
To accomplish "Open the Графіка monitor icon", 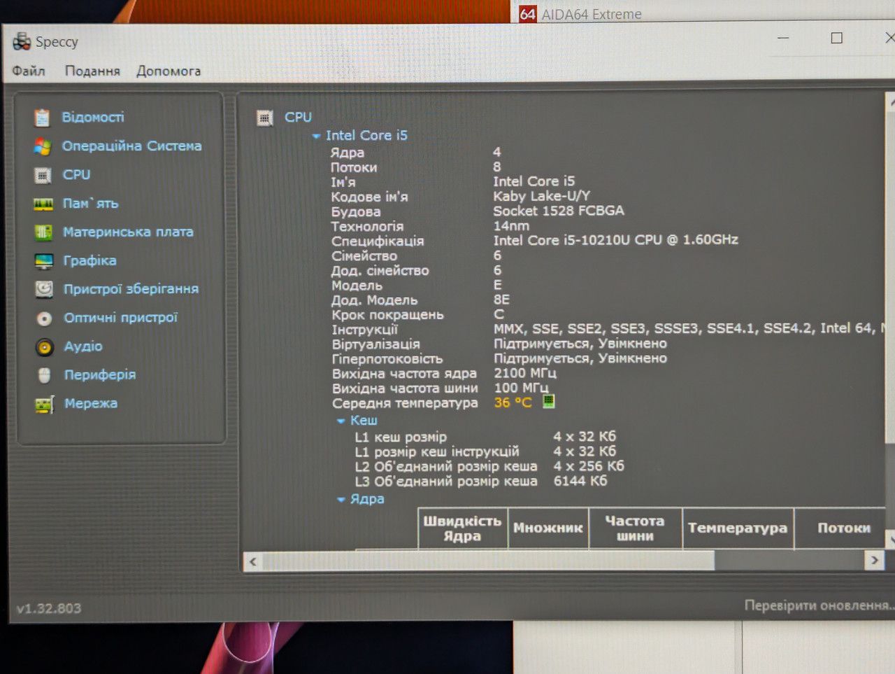I will [44, 261].
